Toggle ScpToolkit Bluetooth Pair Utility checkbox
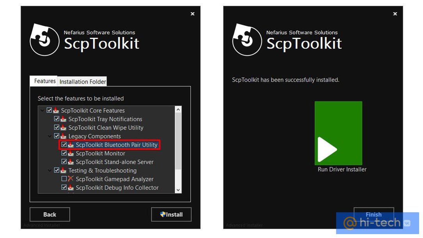This screenshot has width=423, height=238. click(64, 144)
